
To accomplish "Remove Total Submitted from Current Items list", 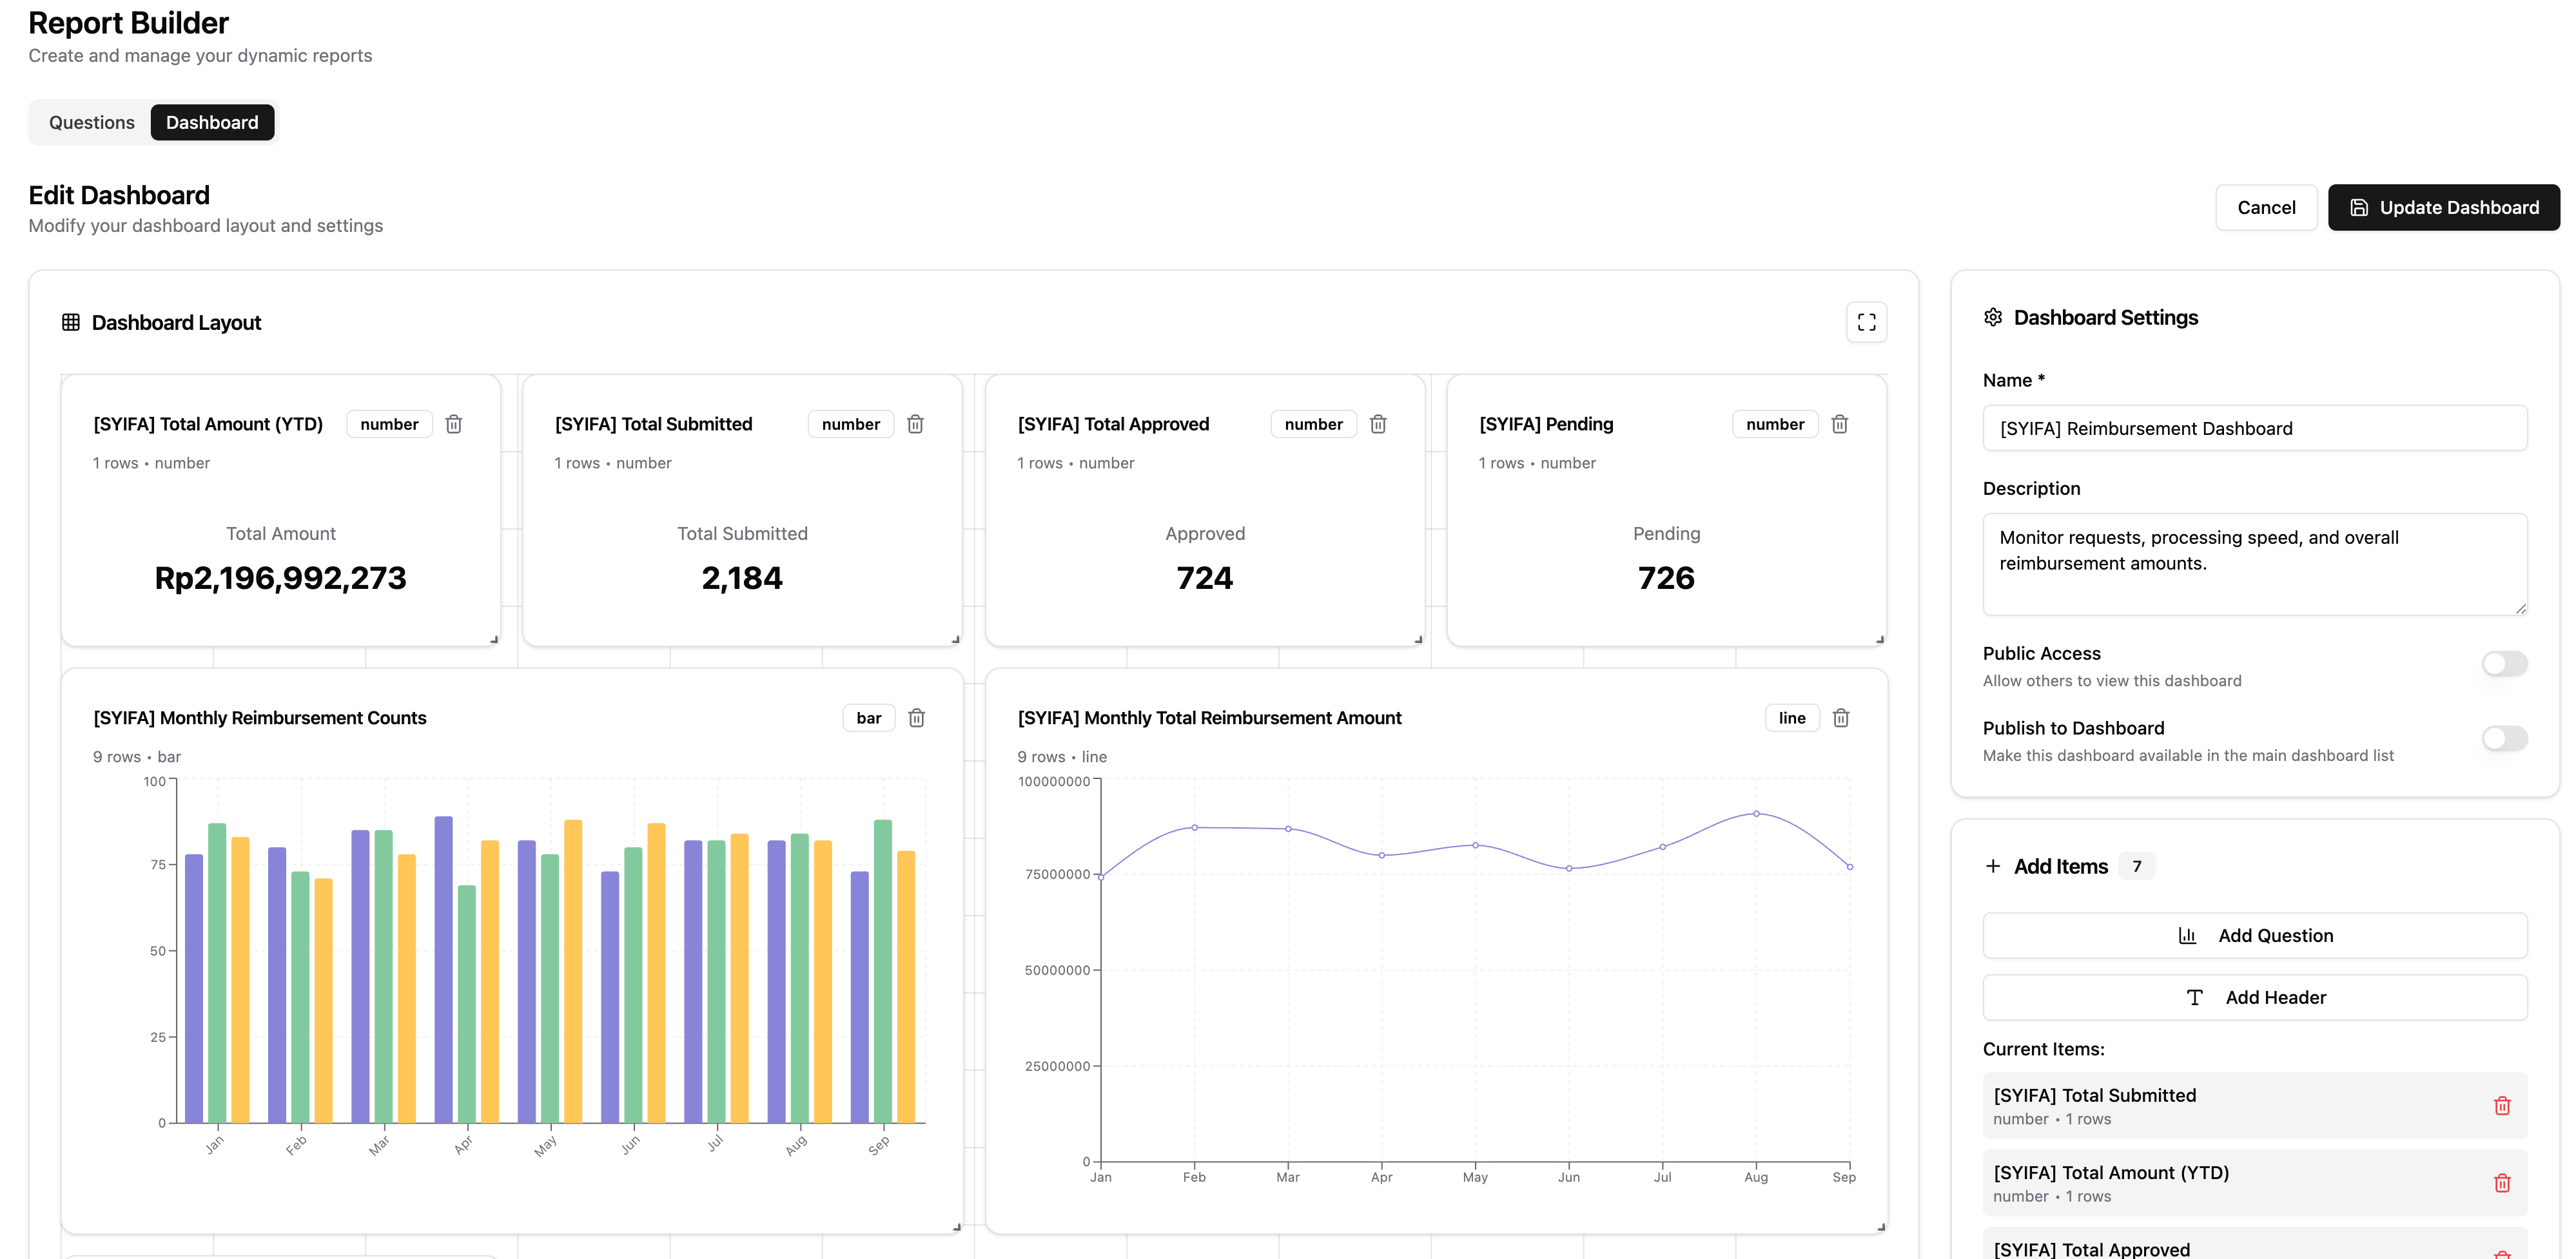I will (x=2502, y=1105).
